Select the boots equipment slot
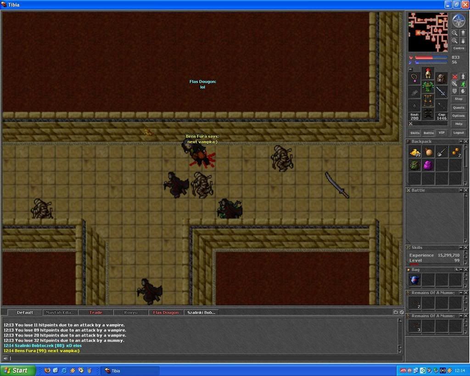 coord(428,114)
